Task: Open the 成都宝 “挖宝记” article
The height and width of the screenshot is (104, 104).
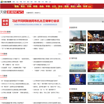Action: [x=38, y=49]
